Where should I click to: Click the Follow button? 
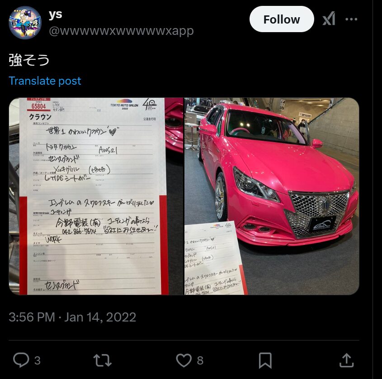coord(282,19)
